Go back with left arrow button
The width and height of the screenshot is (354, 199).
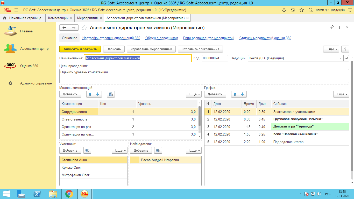coord(64,27)
